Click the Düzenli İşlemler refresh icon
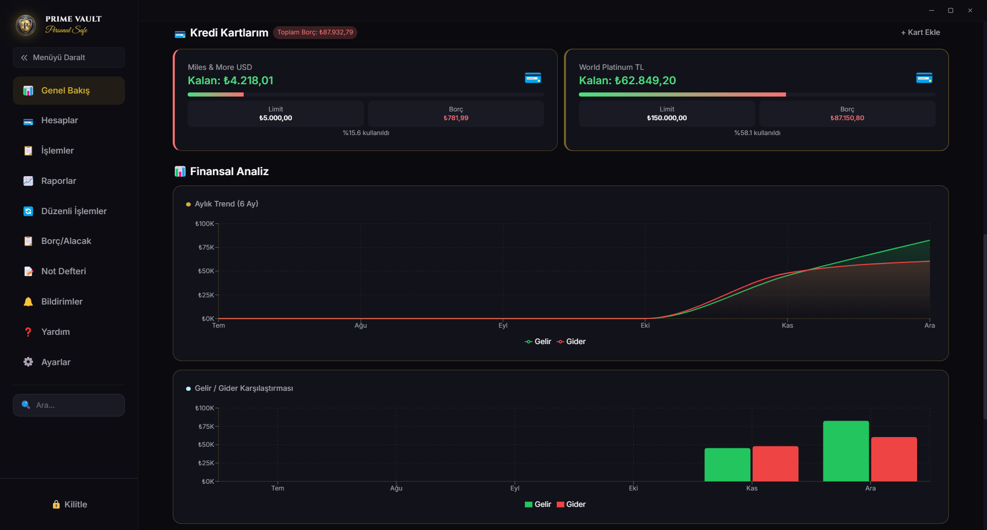 [x=28, y=211]
